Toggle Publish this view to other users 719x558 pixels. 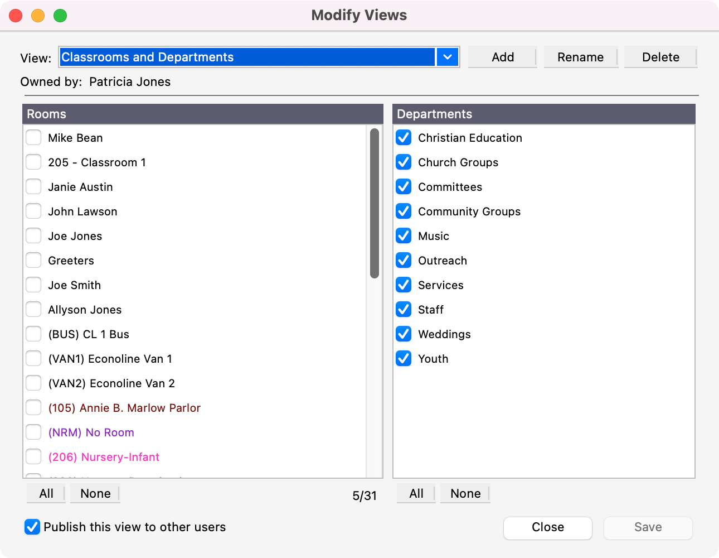tap(32, 527)
